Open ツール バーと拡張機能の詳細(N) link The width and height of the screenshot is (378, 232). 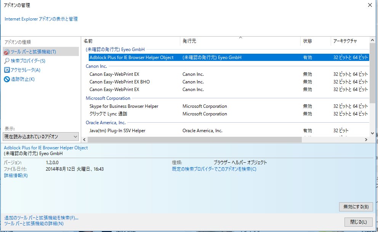coord(34,224)
